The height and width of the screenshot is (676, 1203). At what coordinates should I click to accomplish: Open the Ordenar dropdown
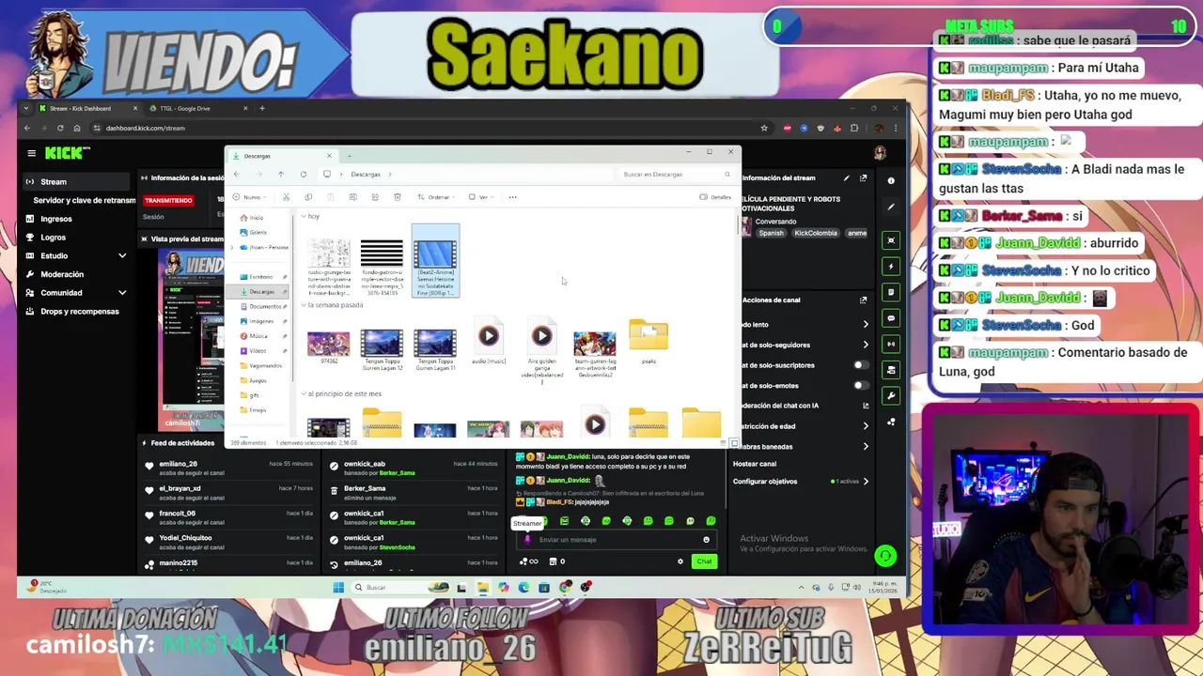click(x=438, y=197)
